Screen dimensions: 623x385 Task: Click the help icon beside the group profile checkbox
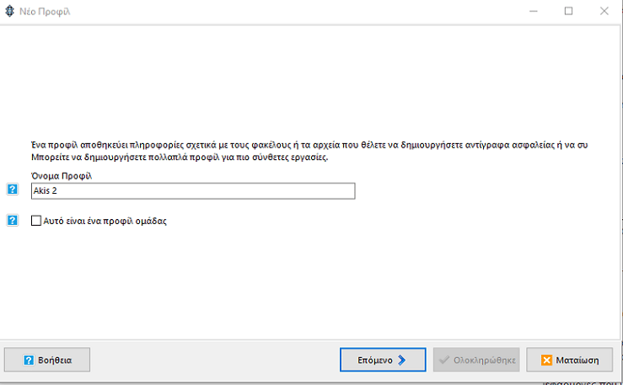13,220
